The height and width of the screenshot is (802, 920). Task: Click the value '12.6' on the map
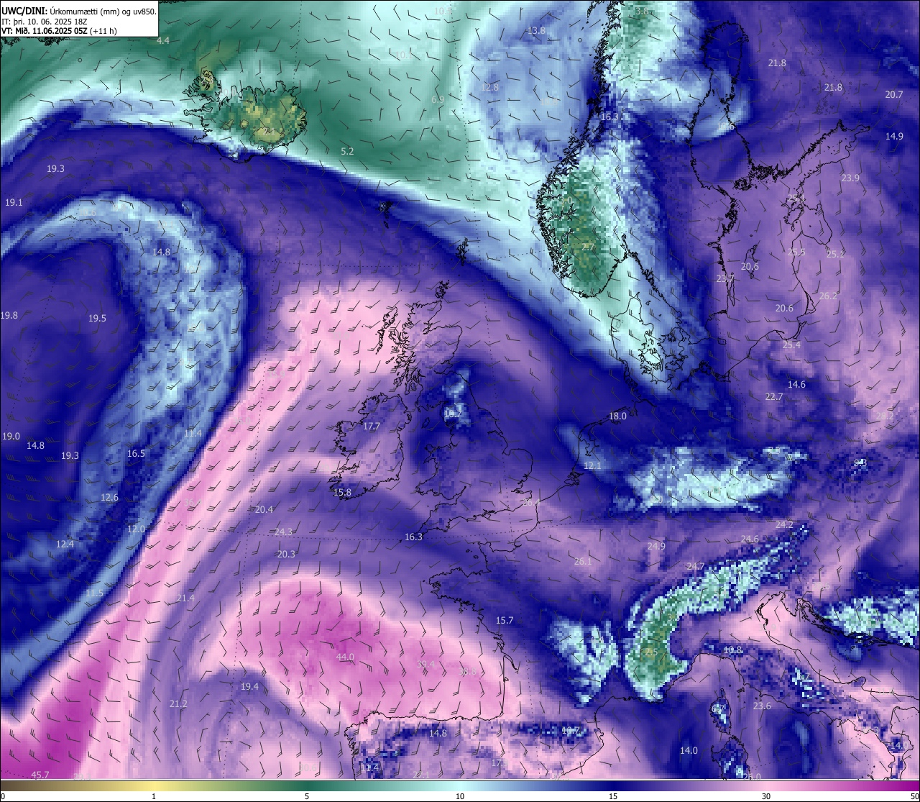[109, 498]
